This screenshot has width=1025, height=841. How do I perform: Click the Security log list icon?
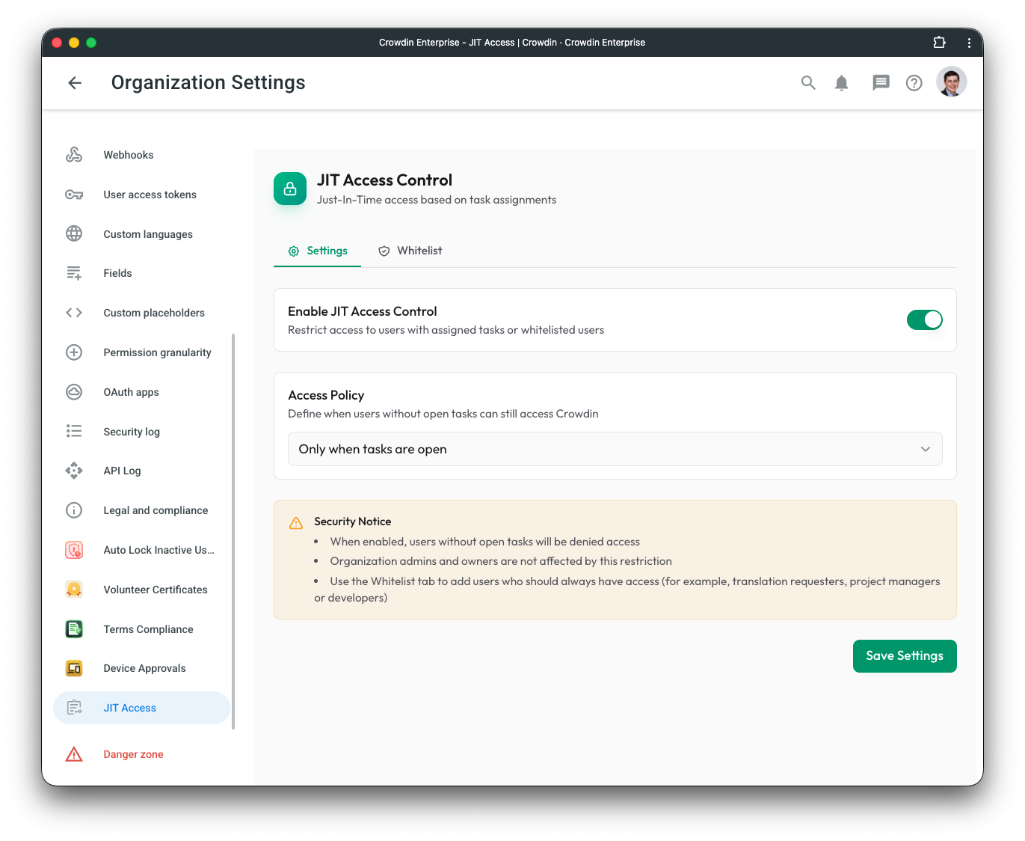tap(74, 431)
